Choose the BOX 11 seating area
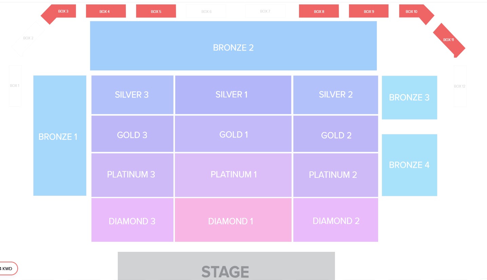Viewport: 487px width, 280px height. [x=448, y=39]
